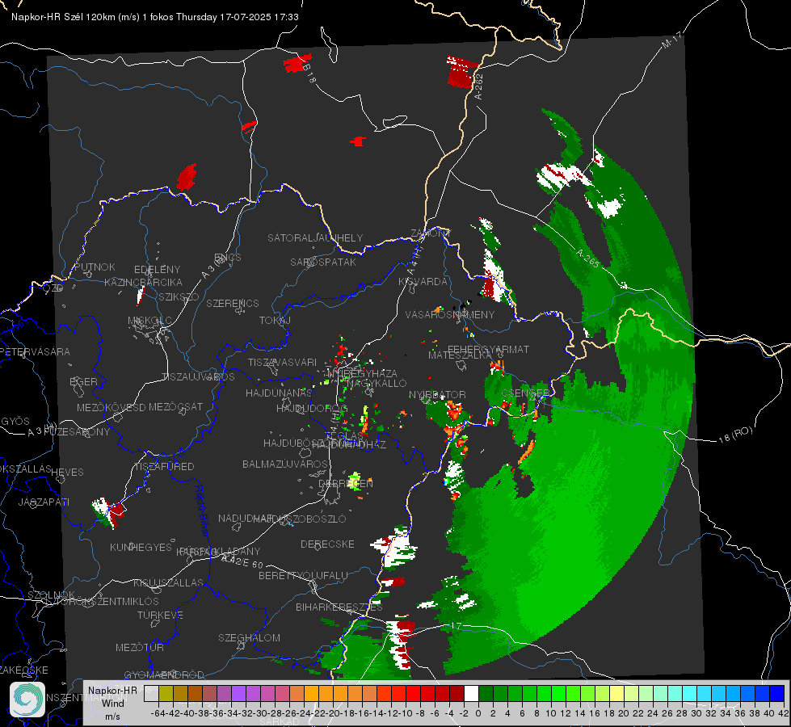
Task: Click the KISVÁRDA town label
Action: click(x=423, y=282)
